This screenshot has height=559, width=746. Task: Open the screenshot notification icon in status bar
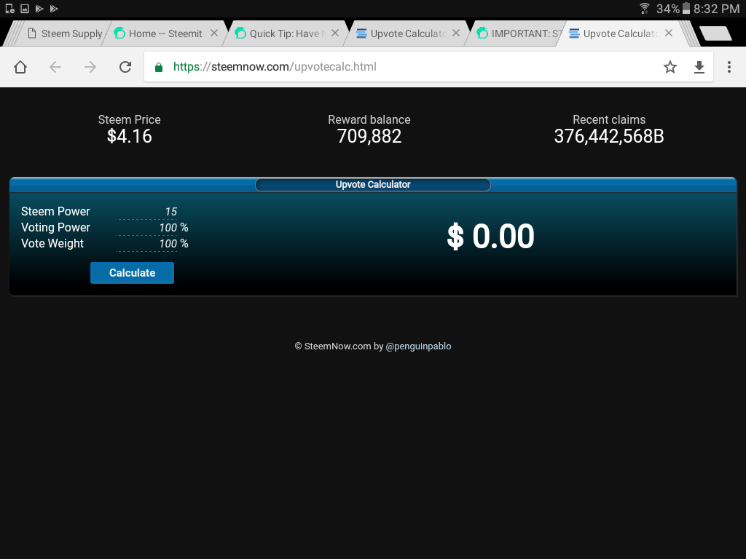pyautogui.click(x=10, y=8)
